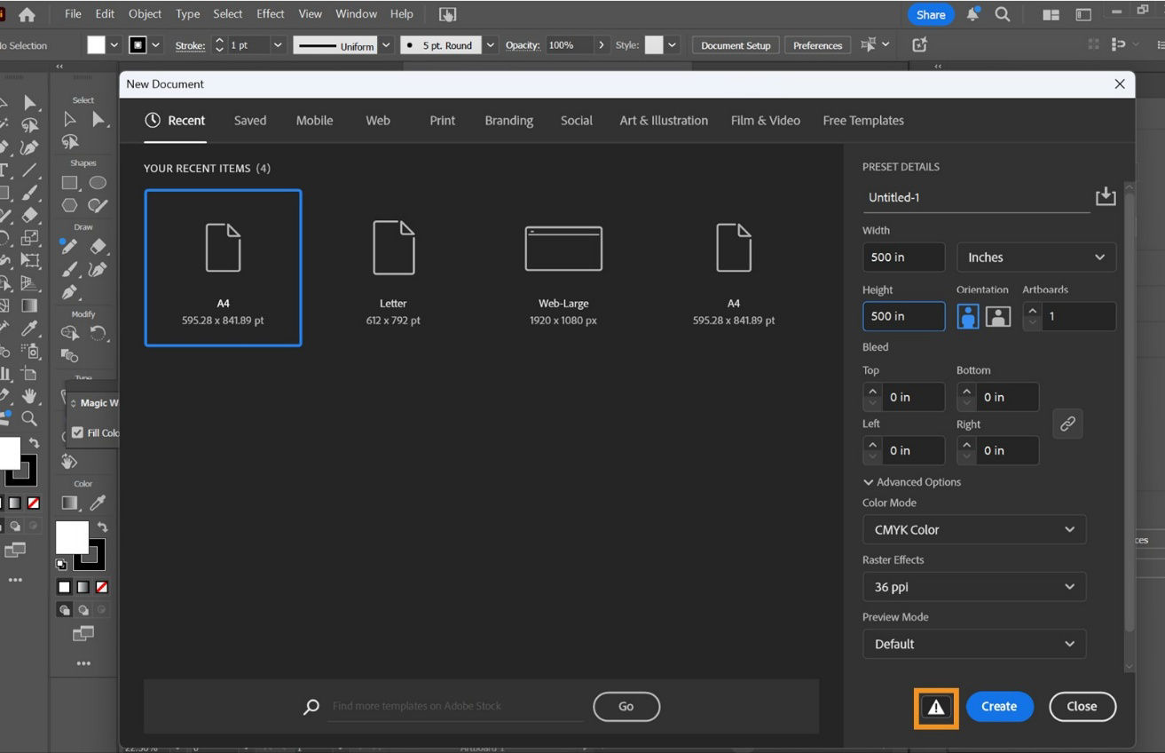The width and height of the screenshot is (1165, 753).
Task: Enable the Fill Color checkbox
Action: pos(78,432)
